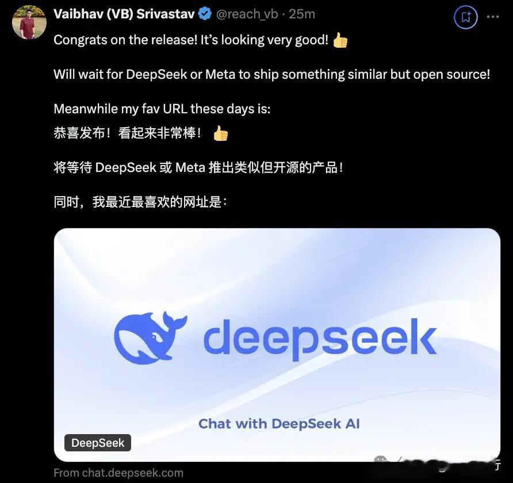This screenshot has width=513, height=483.
Task: Bookmark this tweet with the circled bookmark icon
Action: pos(466,17)
